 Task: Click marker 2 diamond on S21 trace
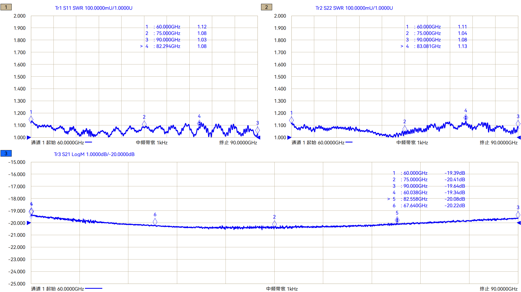(x=274, y=224)
